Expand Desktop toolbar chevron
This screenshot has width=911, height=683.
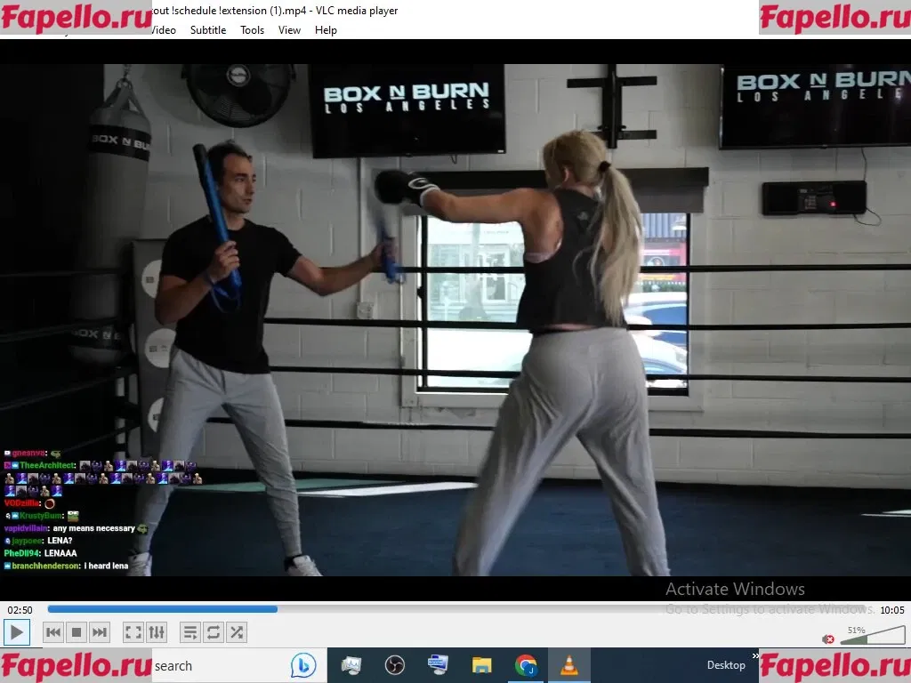tap(754, 656)
